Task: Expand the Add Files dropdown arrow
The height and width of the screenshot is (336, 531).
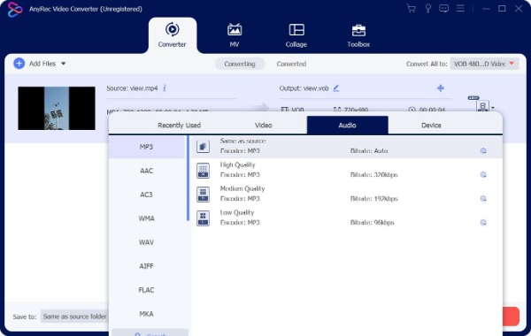Action: (x=64, y=64)
